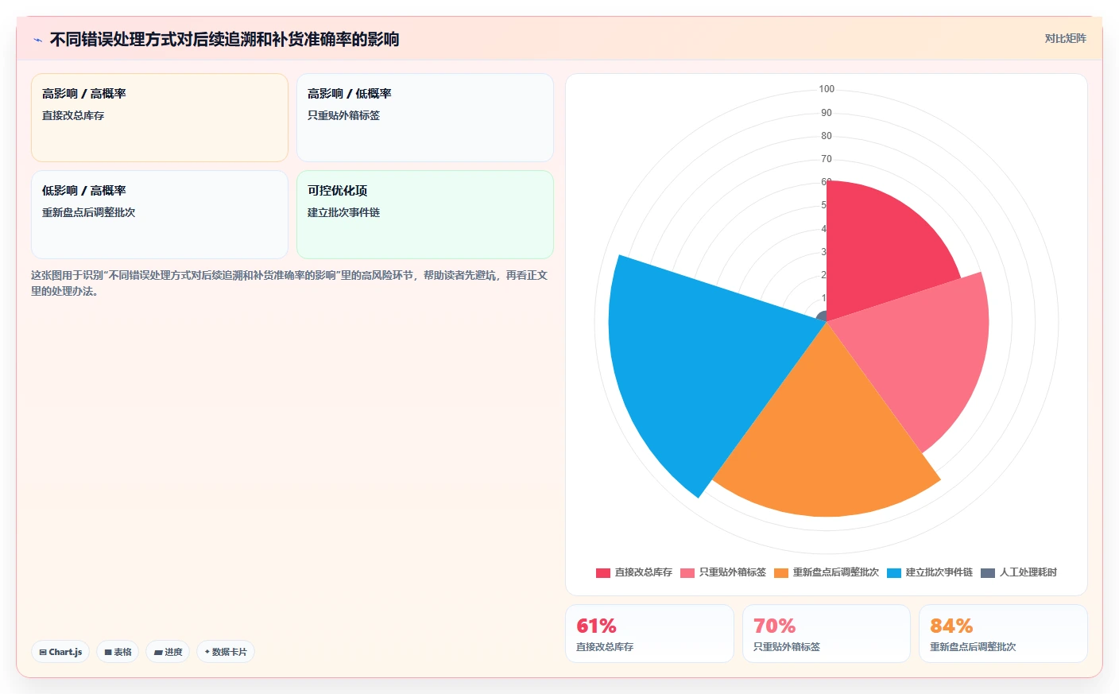1119x694 pixels.
Task: Select the 低影响 / 高概率 quadrant card
Action: pyautogui.click(x=160, y=215)
